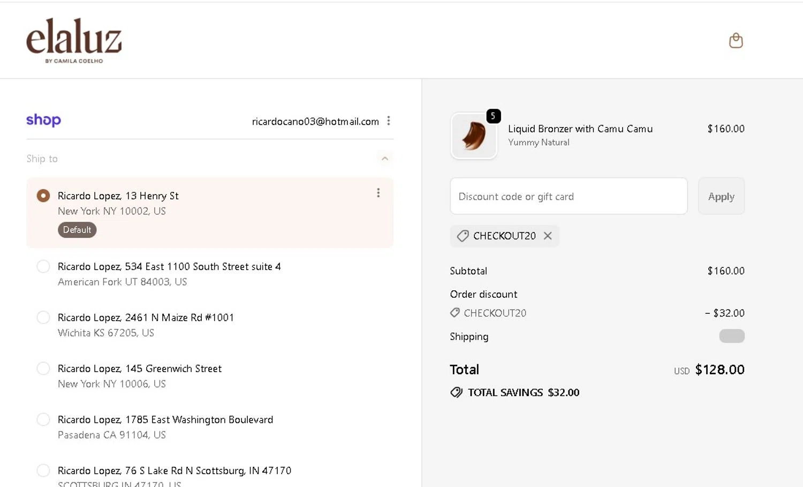Open account options menu next to email
803x487 pixels.
pyautogui.click(x=389, y=121)
